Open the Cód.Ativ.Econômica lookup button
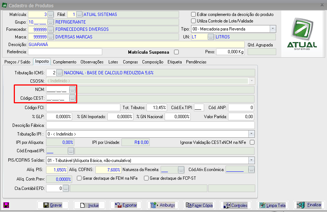Image resolution: width=327 pixels, height=212 pixels. pyautogui.click(x=251, y=170)
